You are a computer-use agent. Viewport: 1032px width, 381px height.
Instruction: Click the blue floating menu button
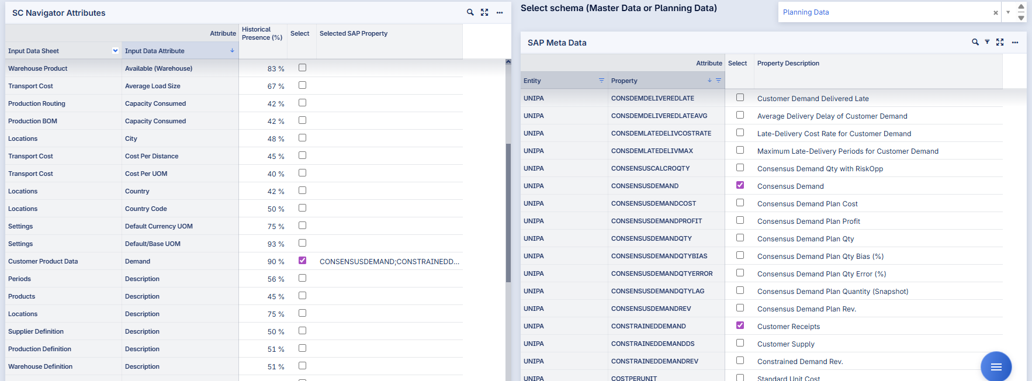pos(996,366)
